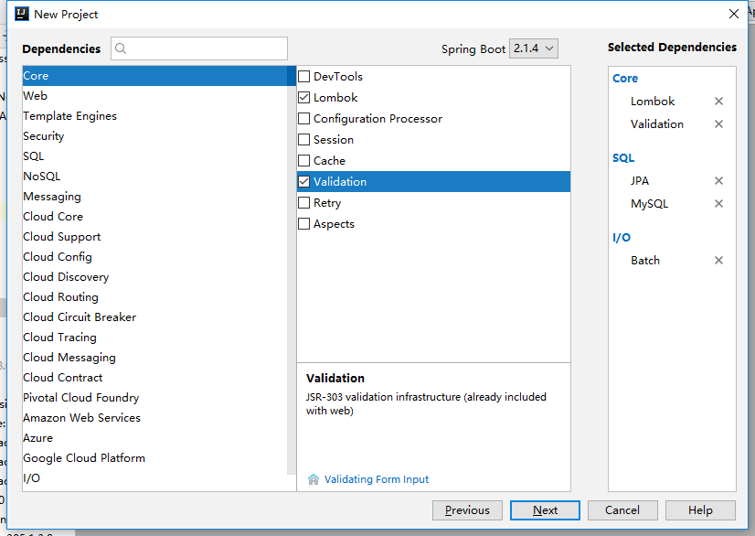Remove MySQL from selected dependencies
The image size is (755, 536).
tap(718, 203)
